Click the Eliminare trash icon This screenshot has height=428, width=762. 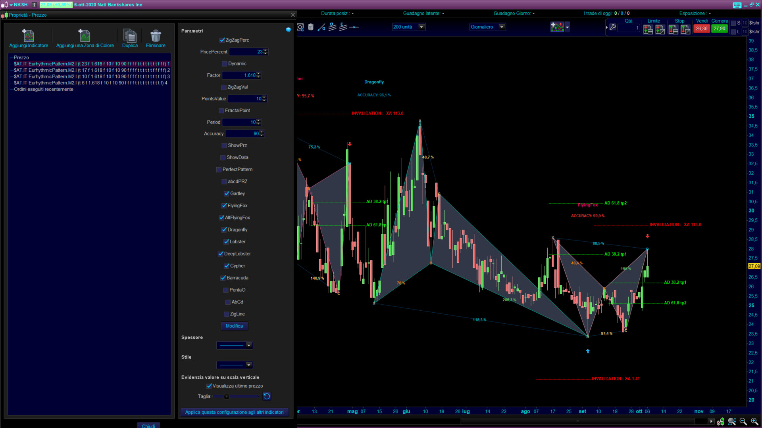(156, 36)
